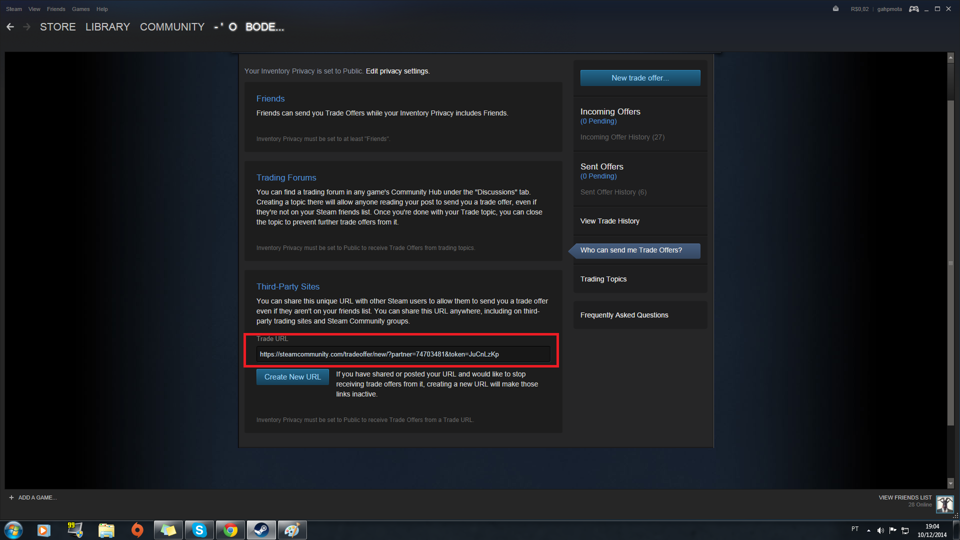Screen dimensions: 960x540
Task: Click 'Create New URL' button
Action: tap(292, 376)
